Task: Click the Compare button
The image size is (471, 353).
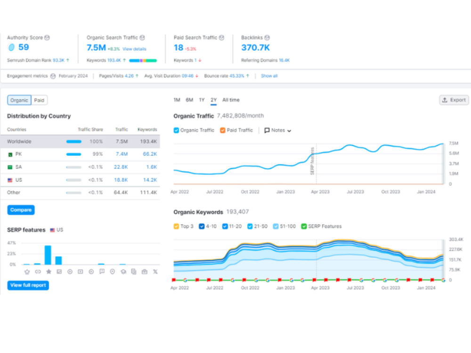Action: click(21, 210)
